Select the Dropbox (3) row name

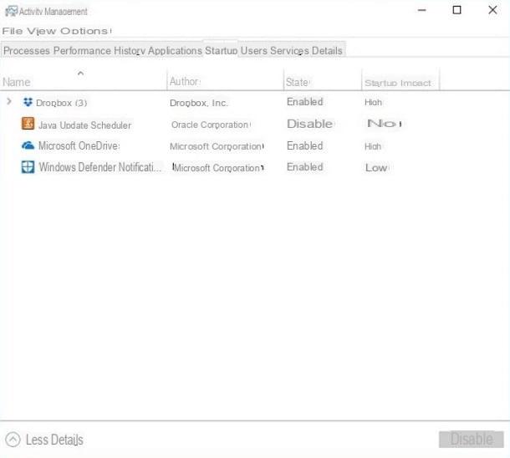click(x=61, y=103)
